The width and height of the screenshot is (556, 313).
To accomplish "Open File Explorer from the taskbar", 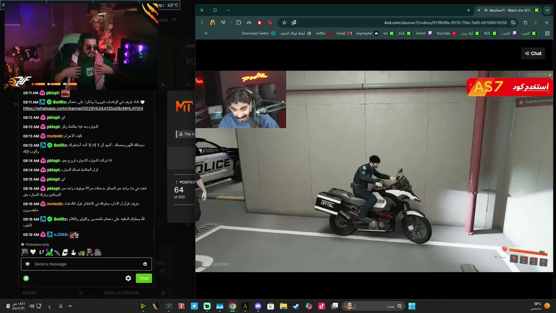I will click(x=283, y=306).
